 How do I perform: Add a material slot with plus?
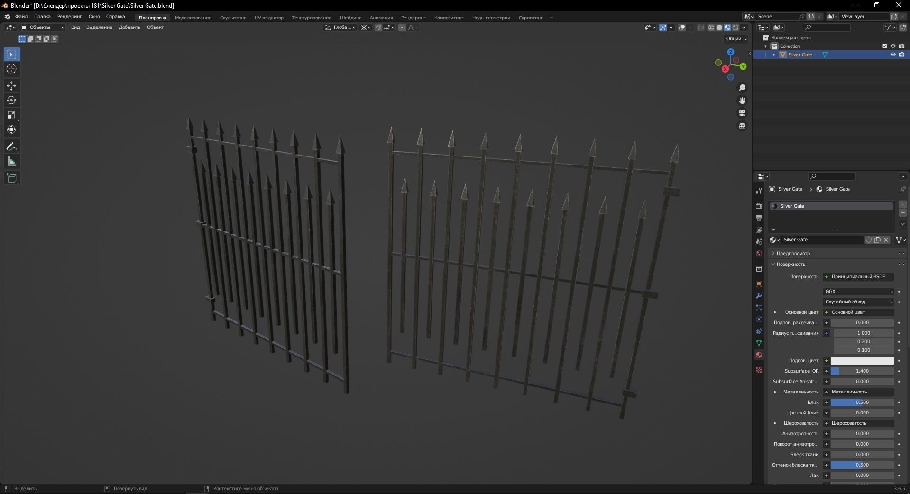903,204
